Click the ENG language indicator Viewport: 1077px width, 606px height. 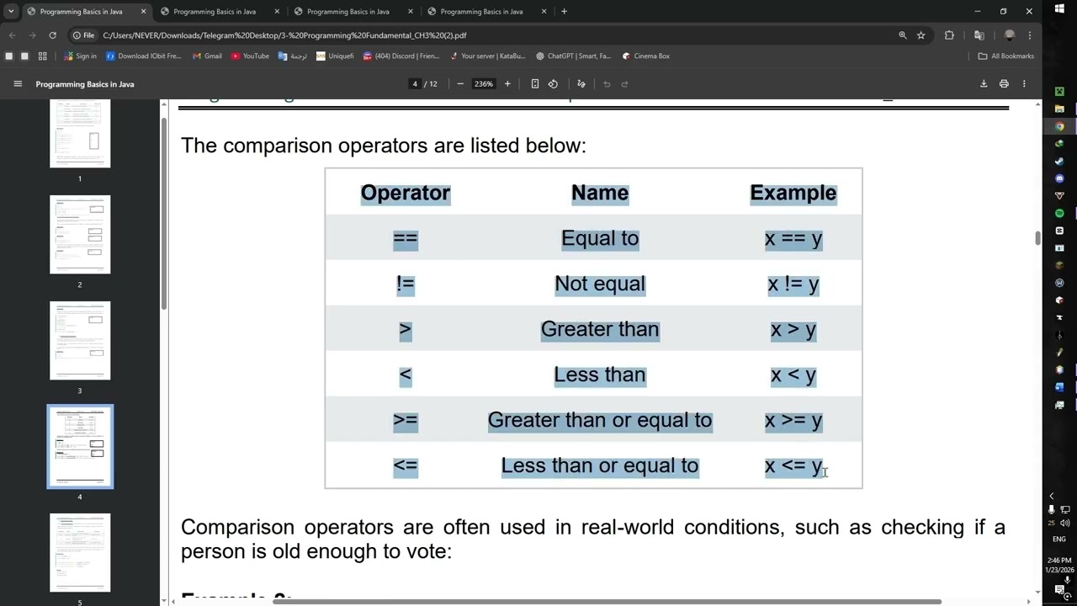tap(1059, 539)
